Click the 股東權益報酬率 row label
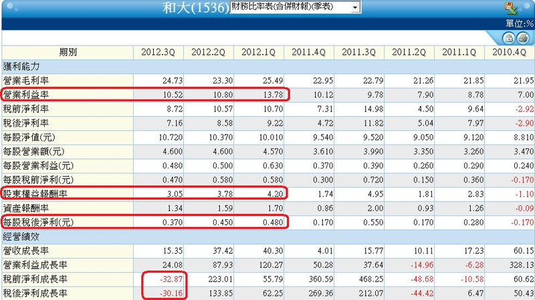The image size is (535, 300). coord(35,194)
